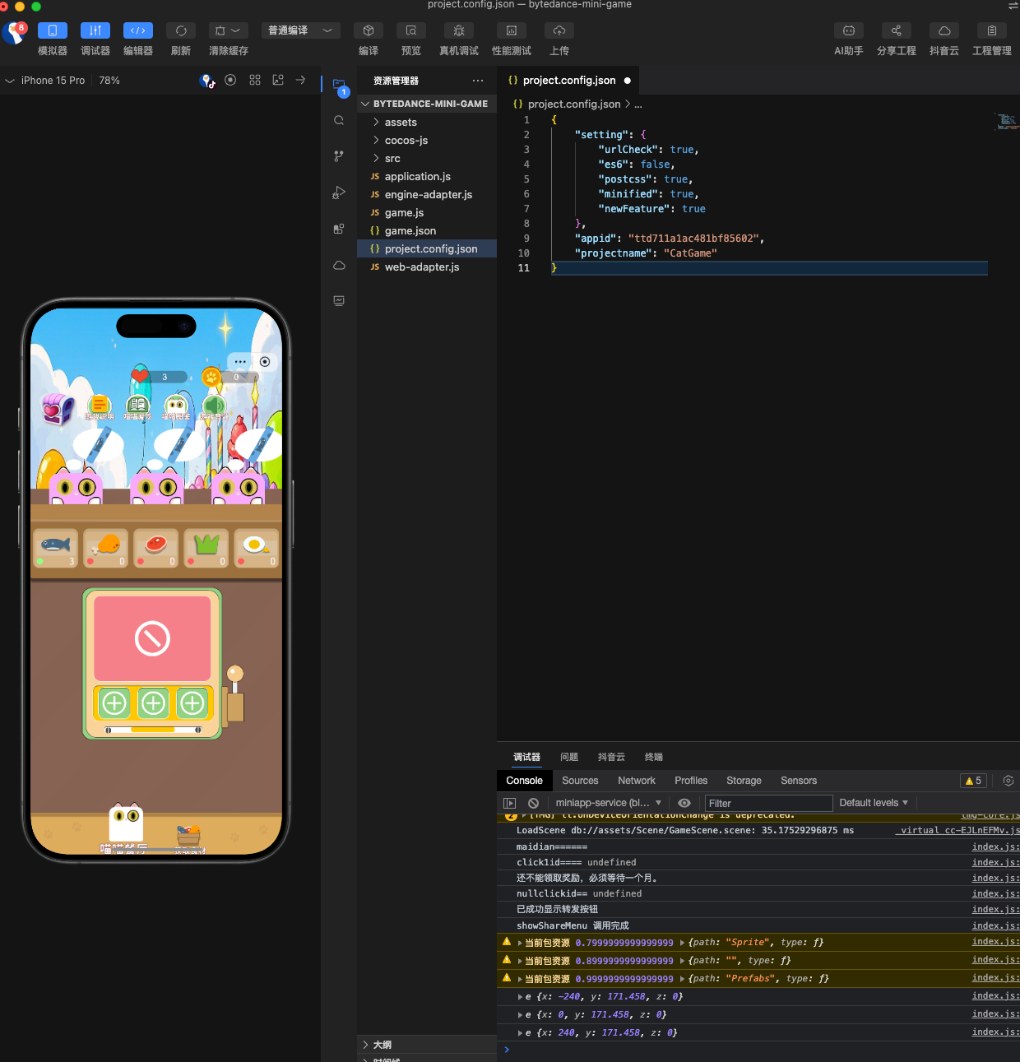Open the devtools settings gear icon
Image resolution: width=1020 pixels, height=1062 pixels.
coord(1008,781)
